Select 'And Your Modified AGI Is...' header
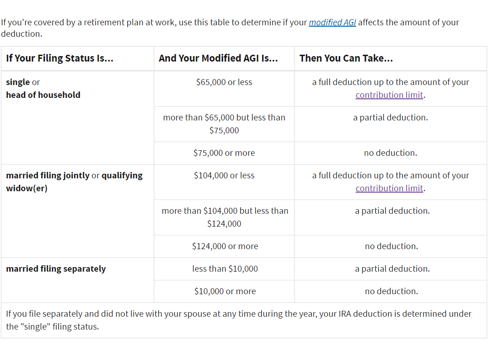The image size is (489, 342). pos(224,58)
